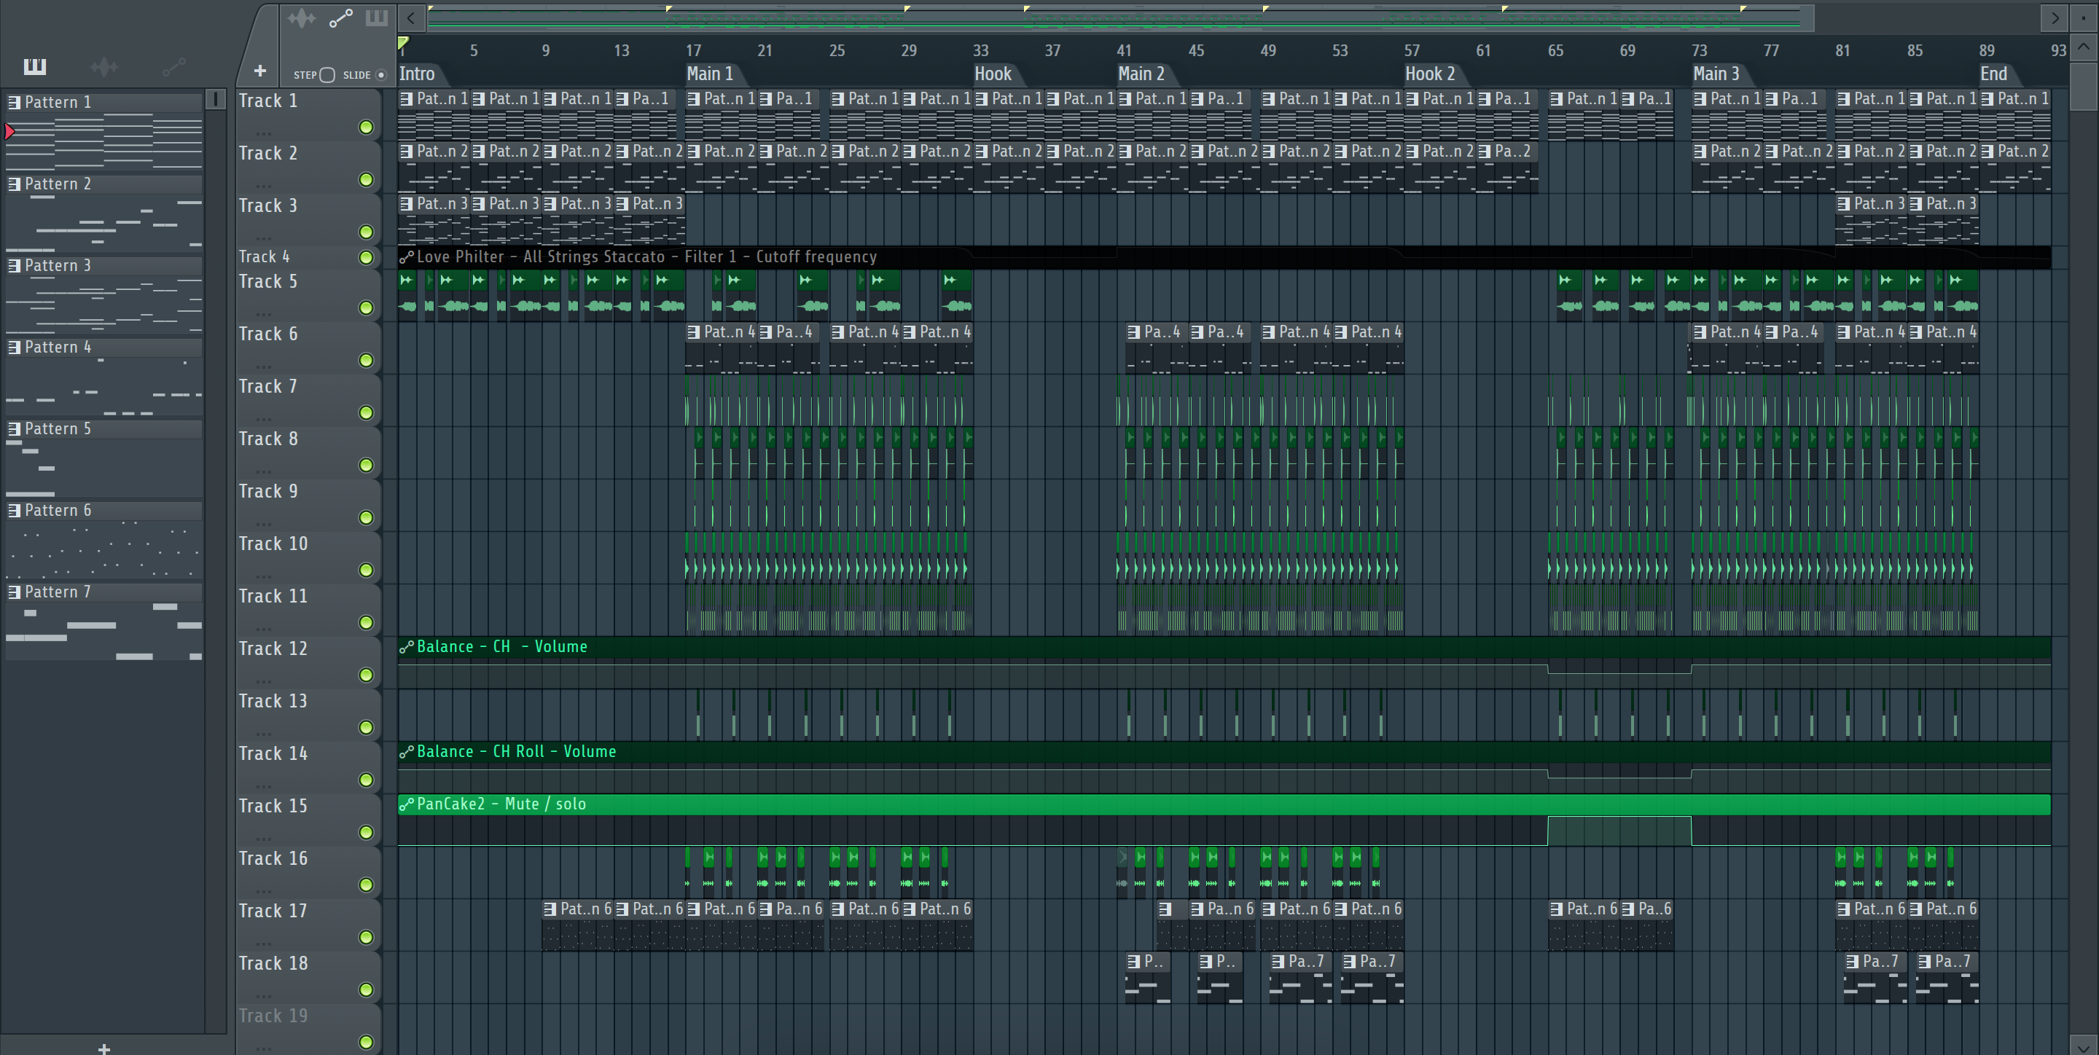Screen dimensions: 2099x1055
Task: Click the icon beside Pattern 7 in the picker
Action: (x=14, y=592)
